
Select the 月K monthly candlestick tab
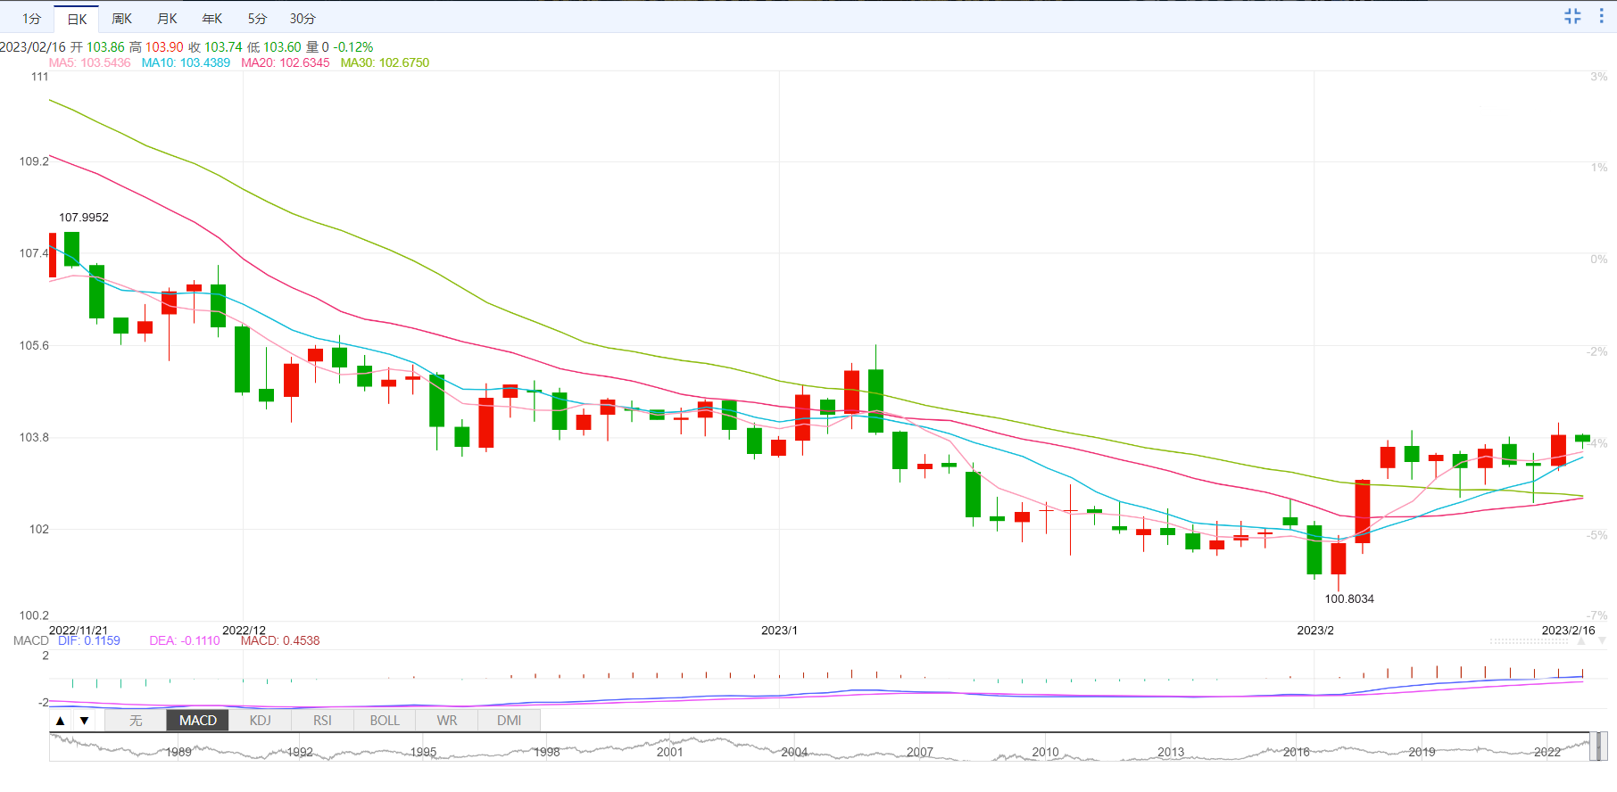(167, 19)
